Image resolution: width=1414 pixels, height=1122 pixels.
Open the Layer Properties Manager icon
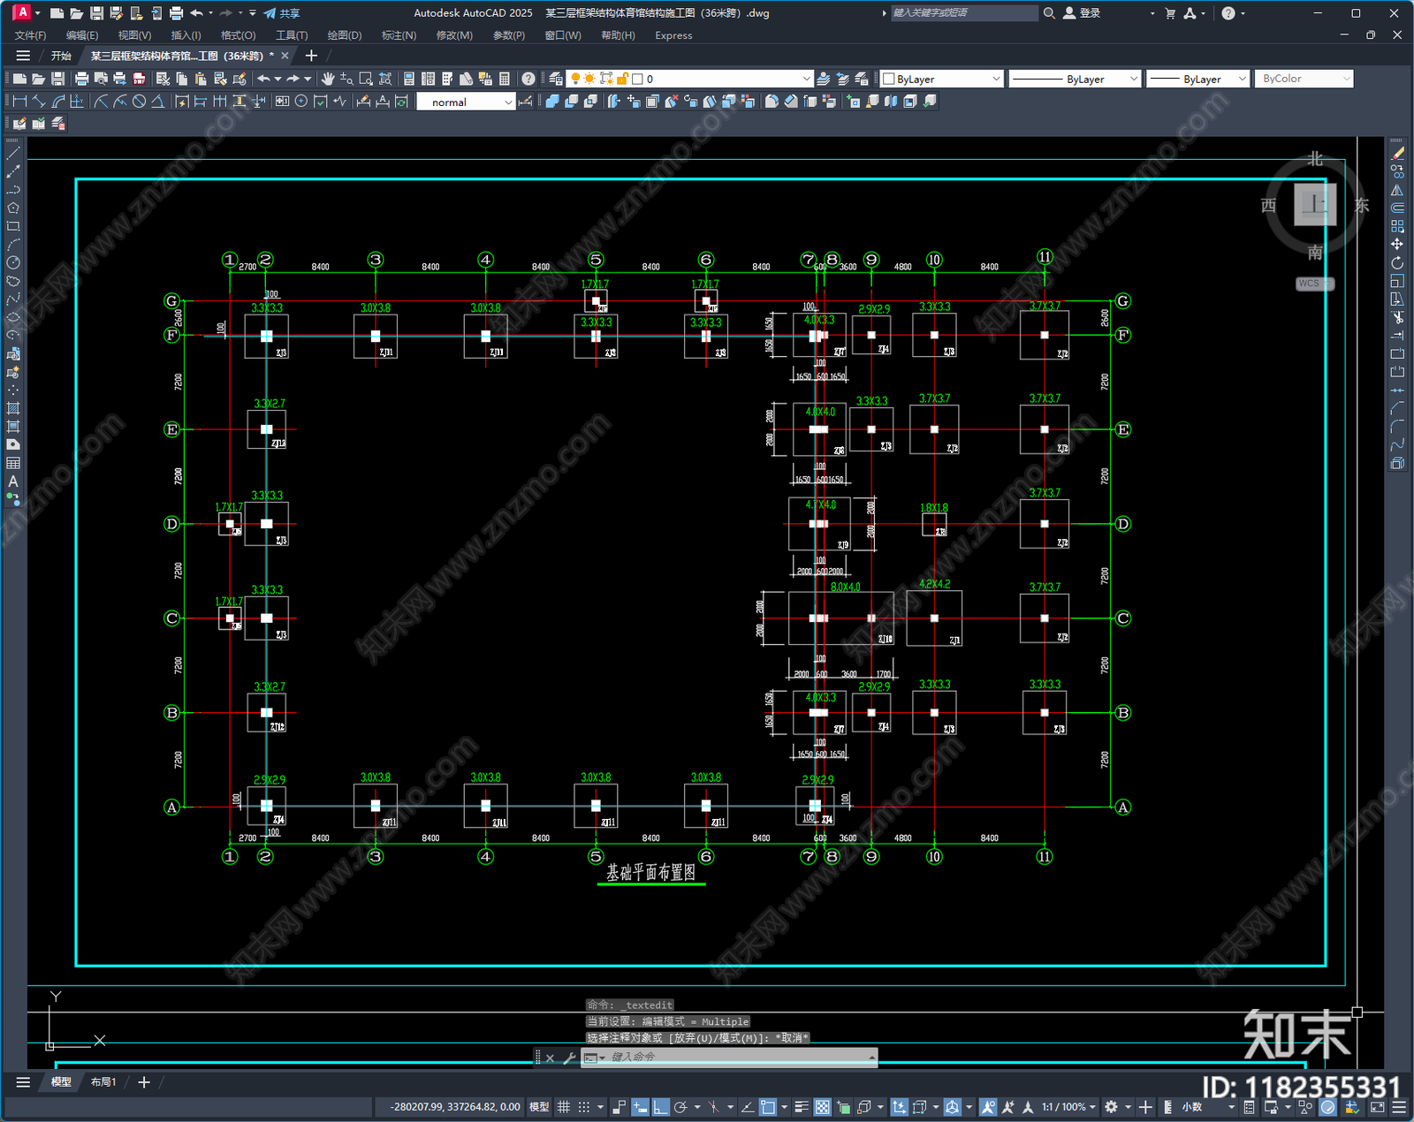point(556,79)
